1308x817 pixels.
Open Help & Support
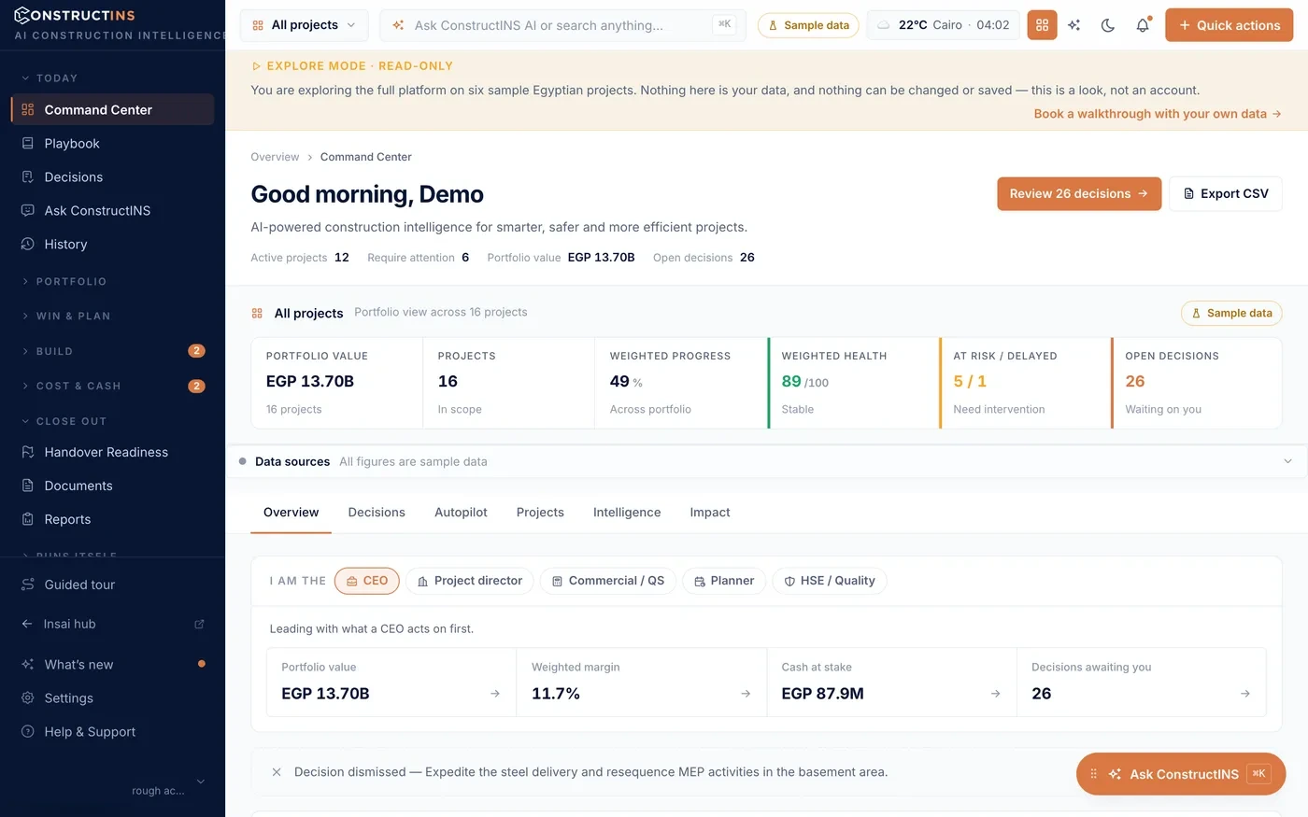click(x=112, y=731)
